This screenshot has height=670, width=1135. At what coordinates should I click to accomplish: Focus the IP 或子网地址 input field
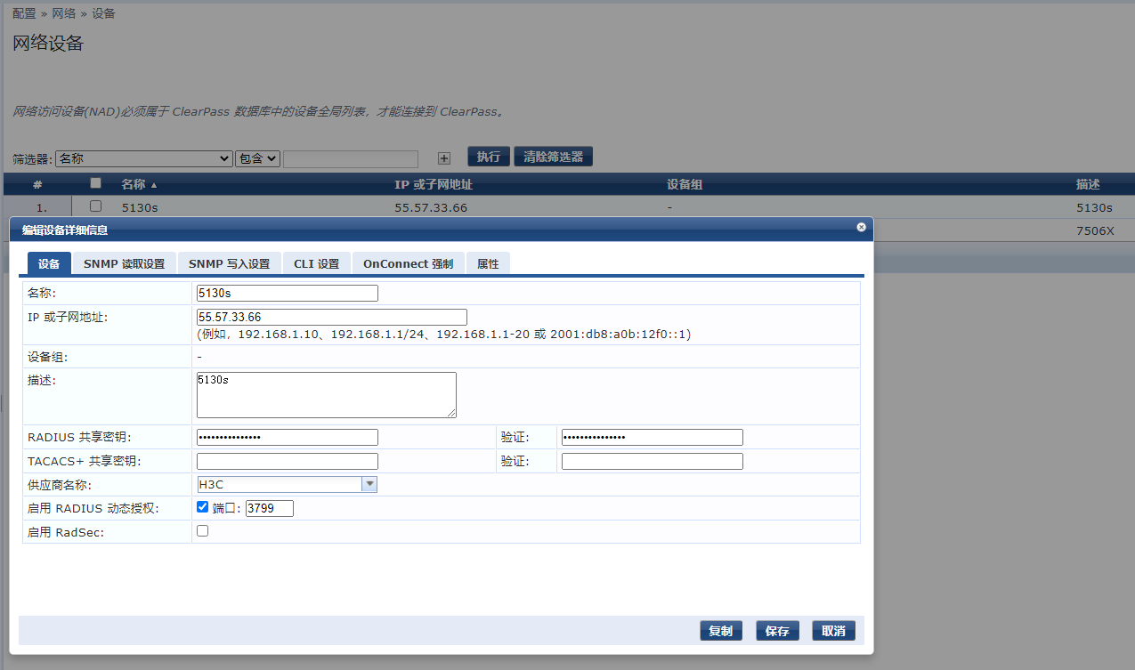(x=332, y=317)
